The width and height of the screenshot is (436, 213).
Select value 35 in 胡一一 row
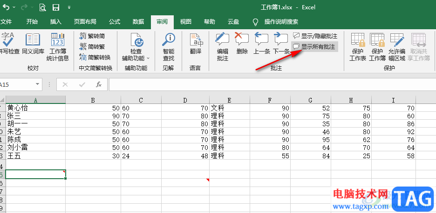[x=311, y=124]
